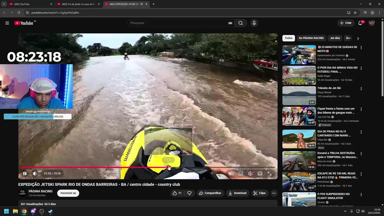This screenshot has width=384, height=216.
Task: Mute the video player volume
Action: (x=35, y=173)
